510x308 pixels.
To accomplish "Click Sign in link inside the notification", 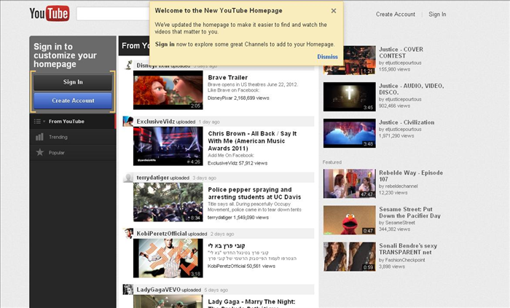I will 165,44.
